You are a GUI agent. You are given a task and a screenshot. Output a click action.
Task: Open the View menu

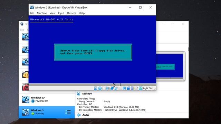click(x=52, y=13)
